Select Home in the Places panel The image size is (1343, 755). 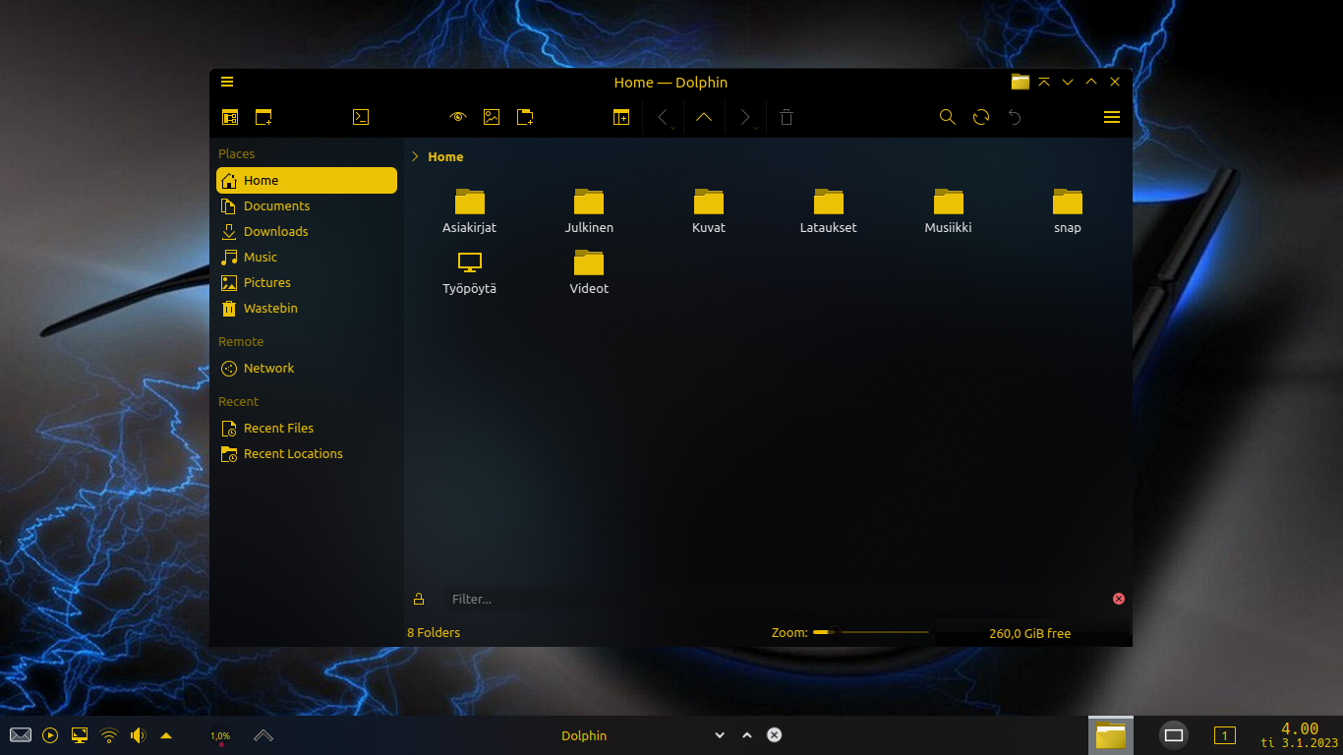307,180
